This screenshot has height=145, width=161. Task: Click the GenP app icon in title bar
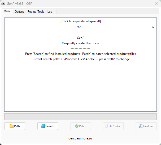click(3, 4)
